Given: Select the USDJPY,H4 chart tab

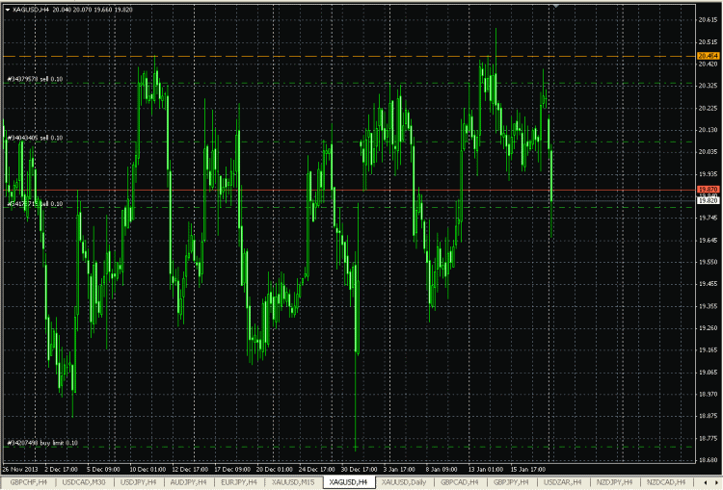Looking at the screenshot, I should point(138,482).
